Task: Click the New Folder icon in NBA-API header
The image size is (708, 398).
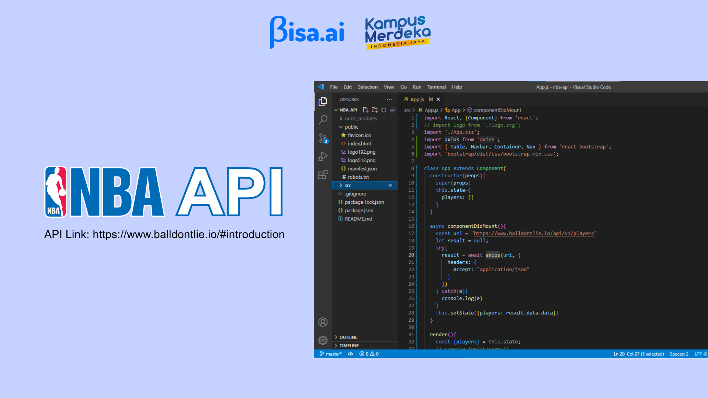Action: pos(375,110)
